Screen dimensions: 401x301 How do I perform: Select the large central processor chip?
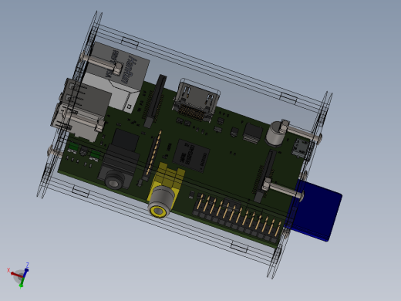pos(191,155)
